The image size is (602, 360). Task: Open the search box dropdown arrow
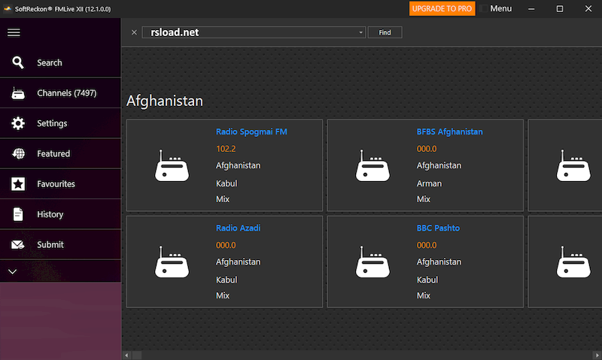point(361,33)
